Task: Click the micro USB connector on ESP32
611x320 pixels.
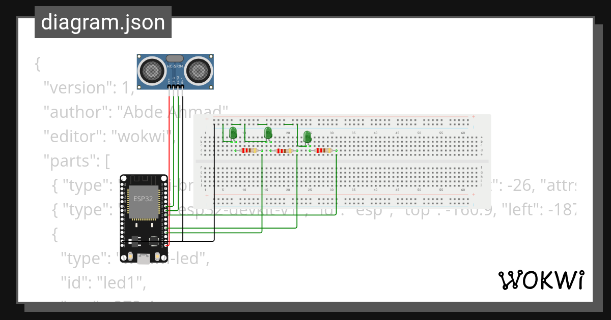Action: [144, 259]
